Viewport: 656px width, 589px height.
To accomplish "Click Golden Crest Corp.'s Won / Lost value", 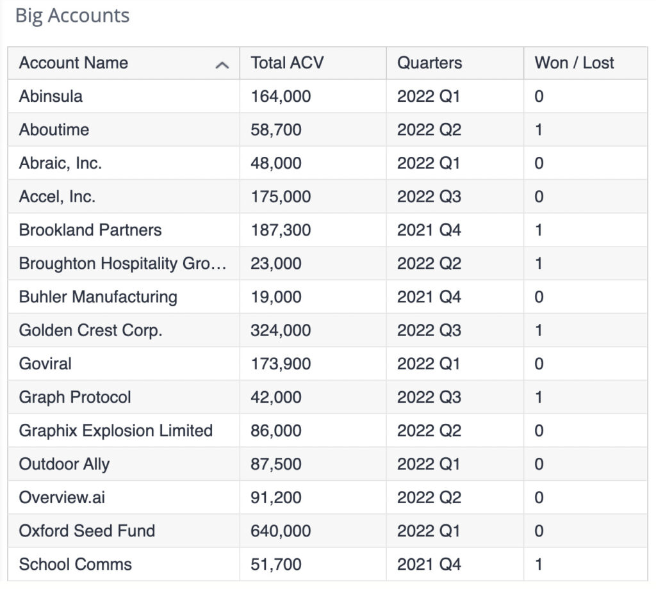I will pos(539,330).
